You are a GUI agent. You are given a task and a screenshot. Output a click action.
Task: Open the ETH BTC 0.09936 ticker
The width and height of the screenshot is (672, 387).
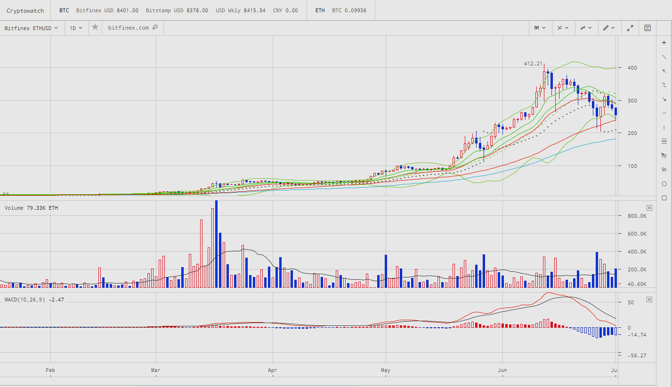click(341, 10)
